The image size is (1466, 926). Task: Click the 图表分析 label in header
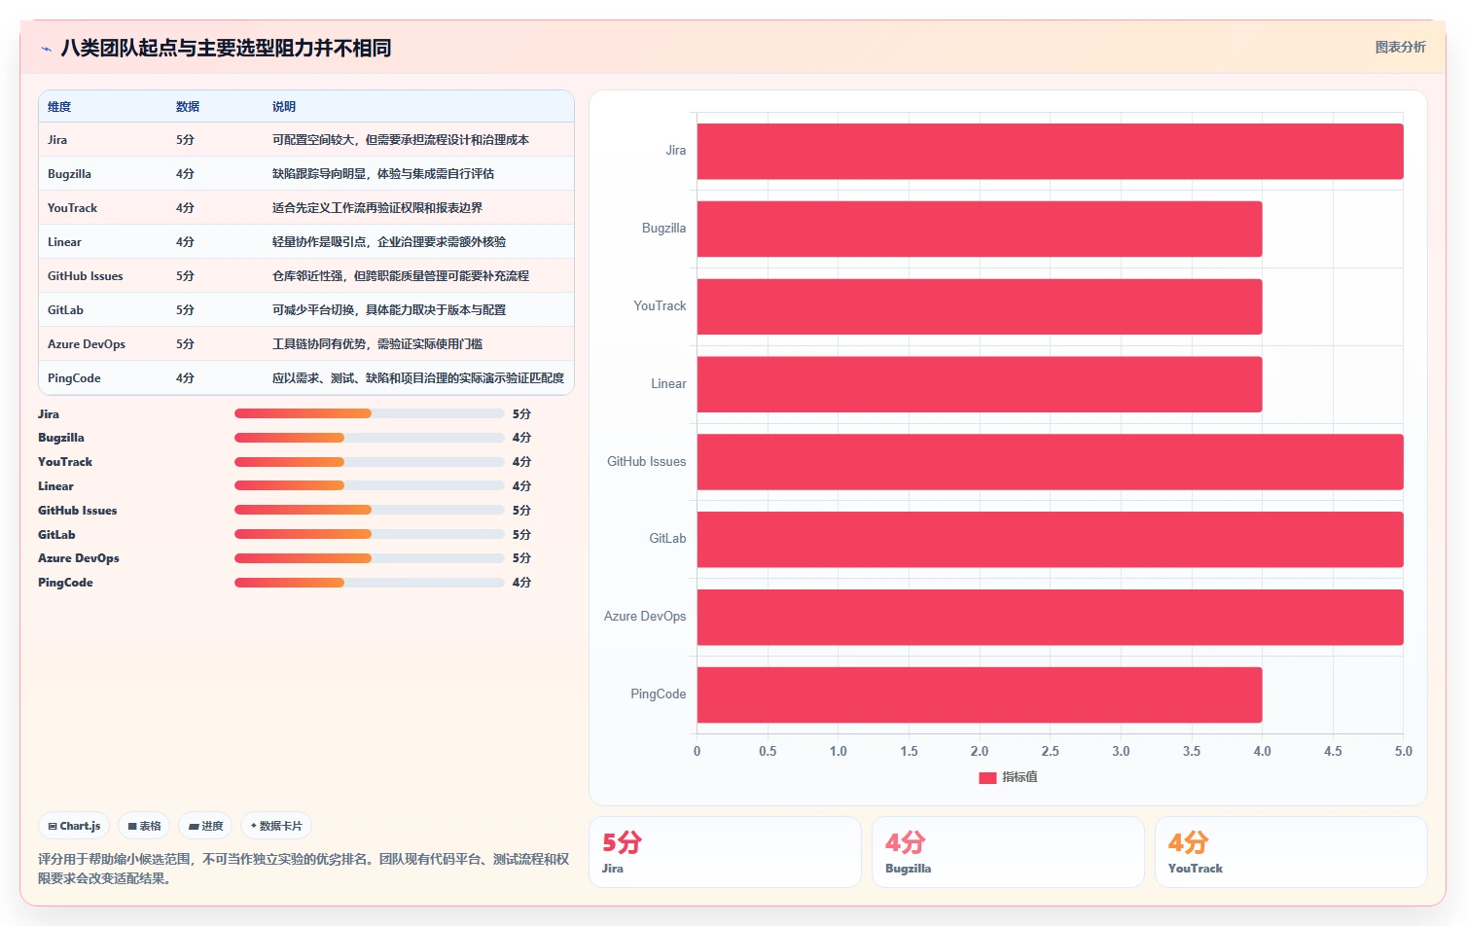1400,47
